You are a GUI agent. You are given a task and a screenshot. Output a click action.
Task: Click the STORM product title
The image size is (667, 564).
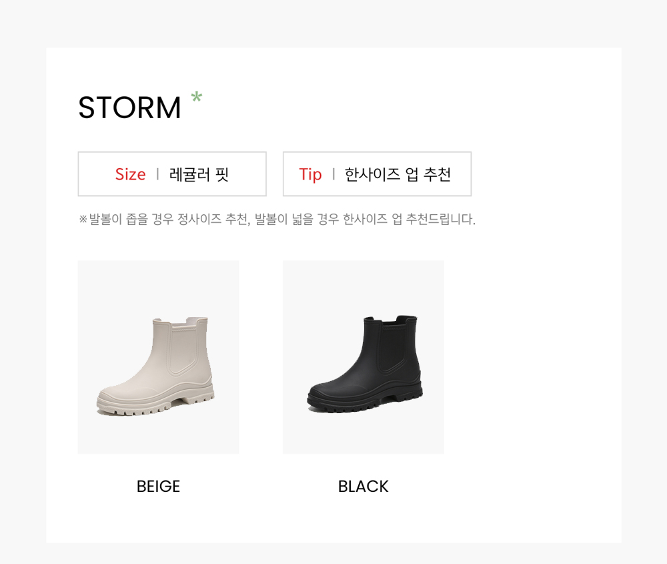(x=130, y=107)
